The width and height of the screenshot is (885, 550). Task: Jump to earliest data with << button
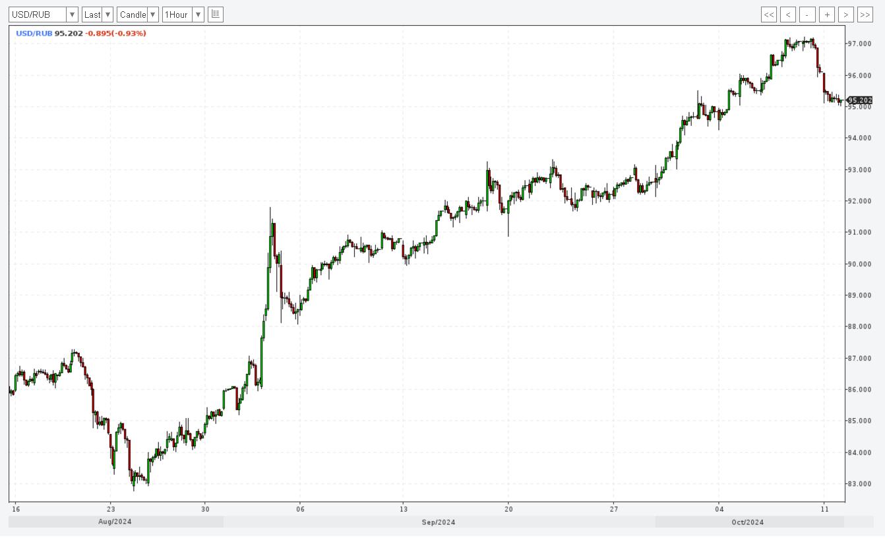coord(768,15)
